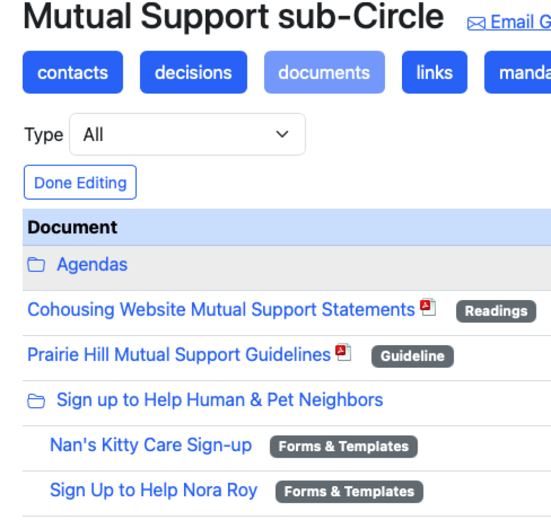The height and width of the screenshot is (520, 551).
Task: Click the PDF icon next to Prairie Hill Guidelines
Action: 343,352
